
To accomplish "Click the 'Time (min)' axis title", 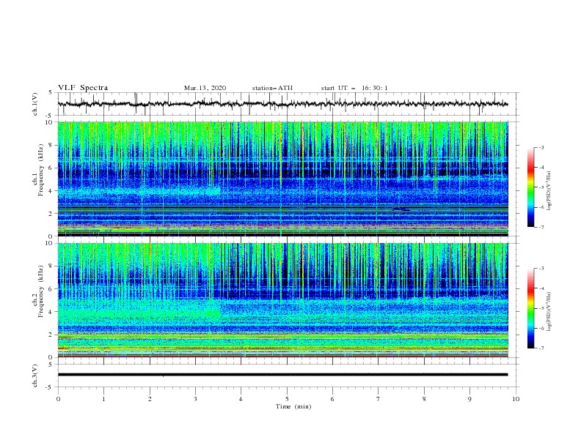I will coord(293,406).
